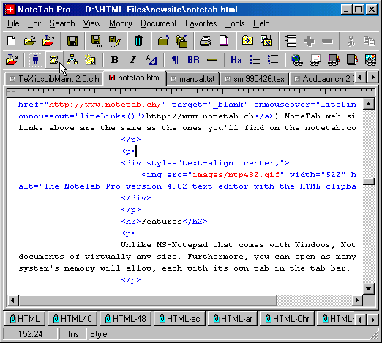Apply bold with the B icon
Screen dimensions: 382x343
[114, 59]
